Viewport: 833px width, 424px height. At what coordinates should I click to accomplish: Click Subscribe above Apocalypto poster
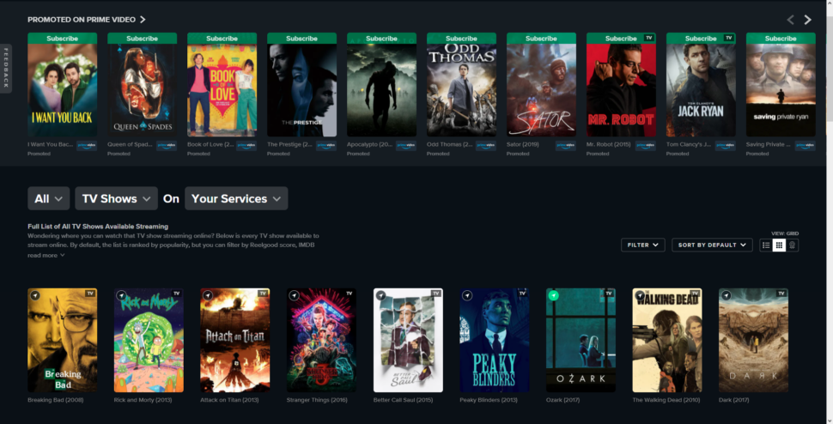pyautogui.click(x=381, y=39)
